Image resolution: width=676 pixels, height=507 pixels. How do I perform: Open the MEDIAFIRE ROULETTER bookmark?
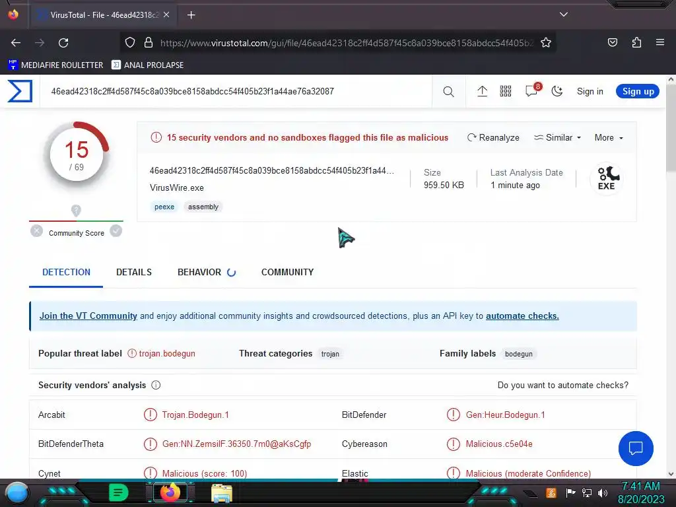(x=55, y=65)
